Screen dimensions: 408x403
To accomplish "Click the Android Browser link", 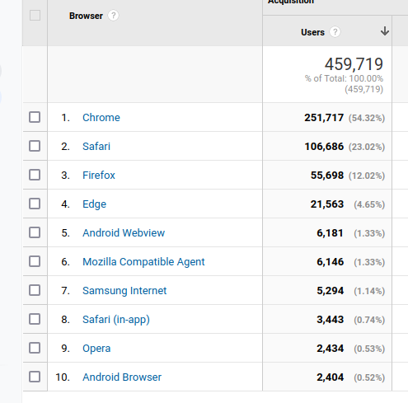I will coord(122,377).
